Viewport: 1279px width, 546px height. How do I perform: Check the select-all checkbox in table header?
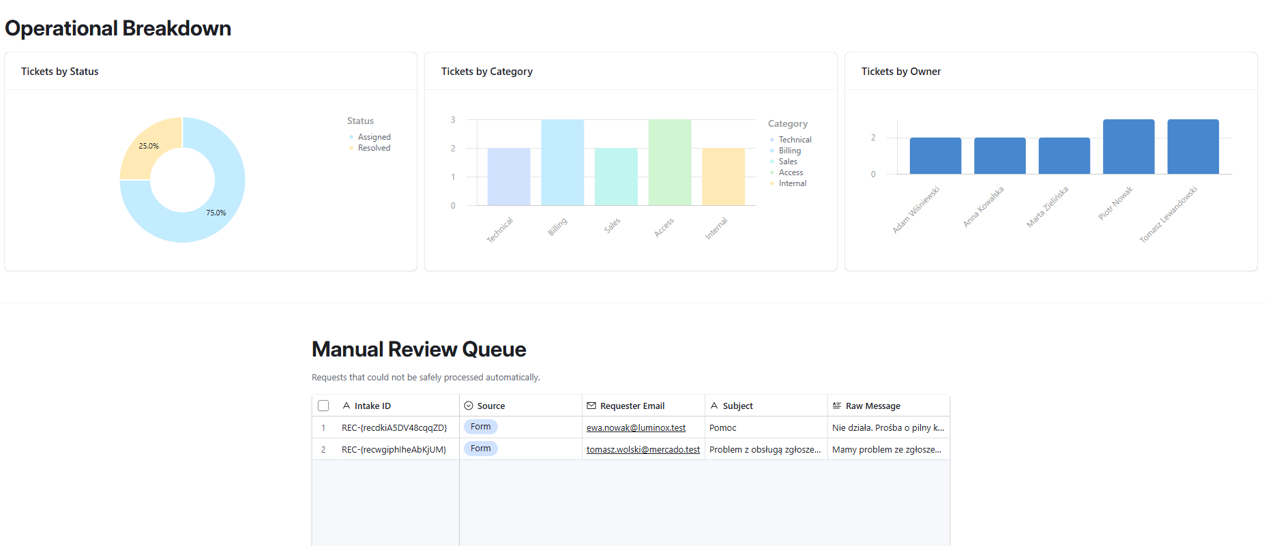point(323,406)
